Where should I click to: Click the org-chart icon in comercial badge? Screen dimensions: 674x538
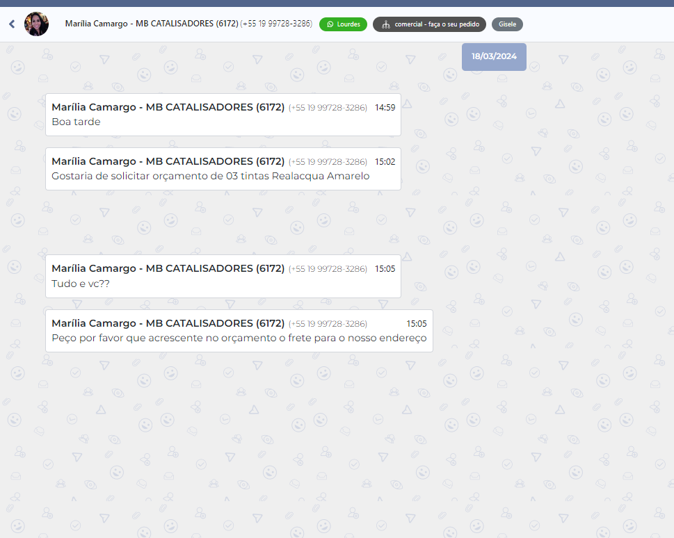click(x=385, y=24)
